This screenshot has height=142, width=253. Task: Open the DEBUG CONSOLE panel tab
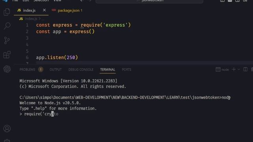(x=81, y=69)
